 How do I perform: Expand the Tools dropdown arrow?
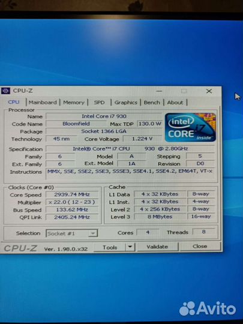click(x=130, y=247)
